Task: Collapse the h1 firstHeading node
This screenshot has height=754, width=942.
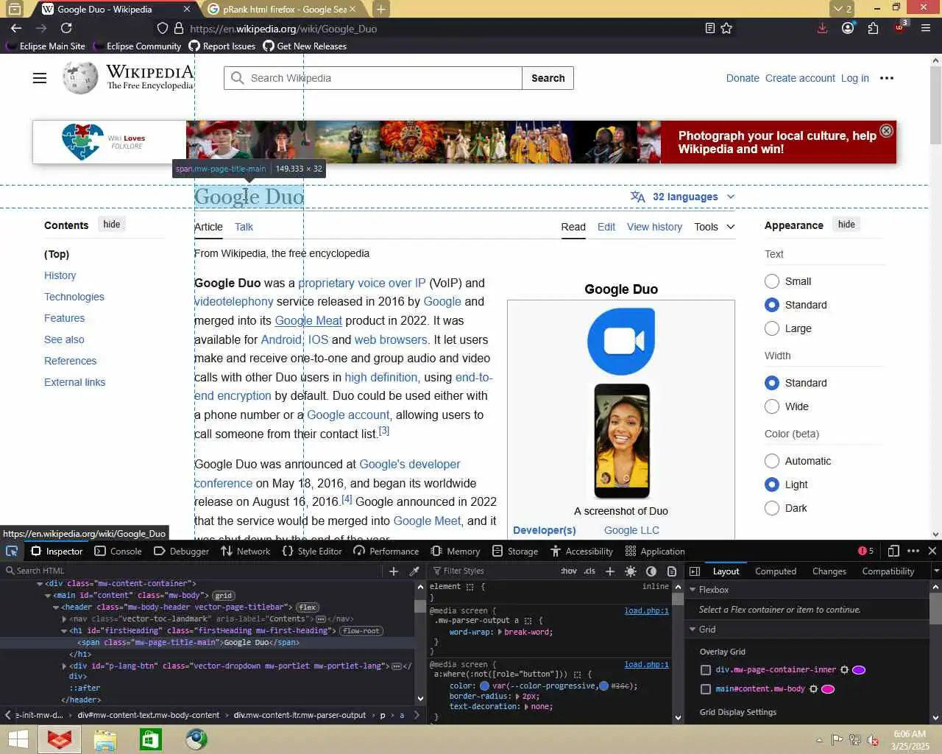Action: tap(64, 631)
